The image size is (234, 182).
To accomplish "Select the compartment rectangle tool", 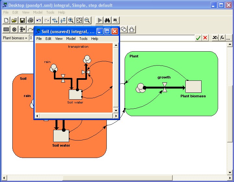I will [6, 30].
